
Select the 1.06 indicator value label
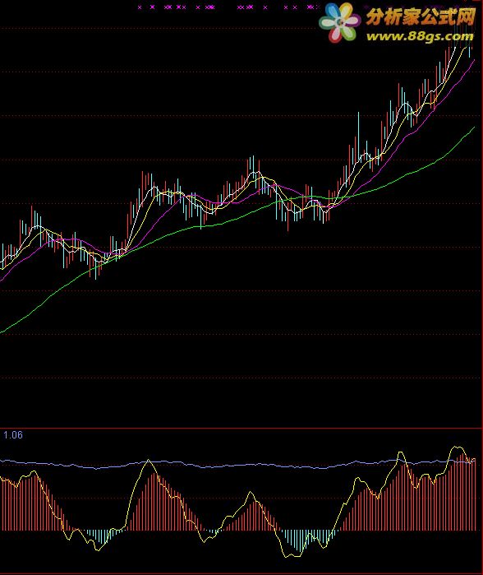[x=13, y=435]
